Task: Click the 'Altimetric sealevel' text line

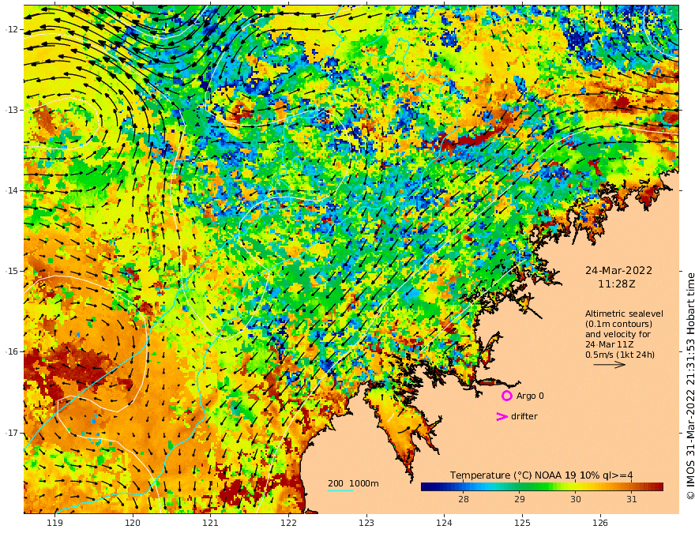Action: (x=624, y=314)
